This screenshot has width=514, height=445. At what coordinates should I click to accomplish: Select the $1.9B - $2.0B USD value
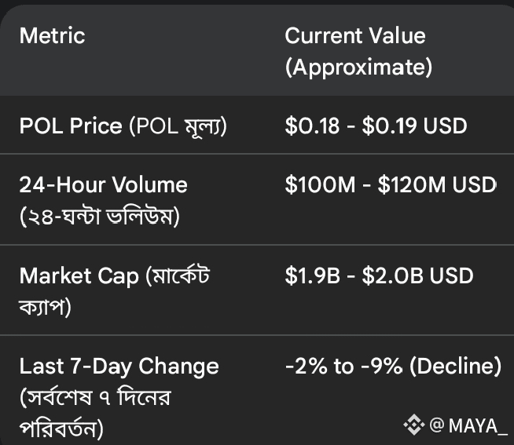click(379, 275)
